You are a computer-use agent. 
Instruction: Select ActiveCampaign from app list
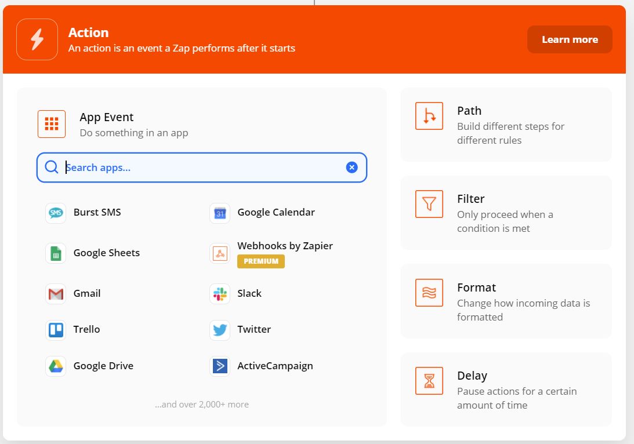(275, 366)
